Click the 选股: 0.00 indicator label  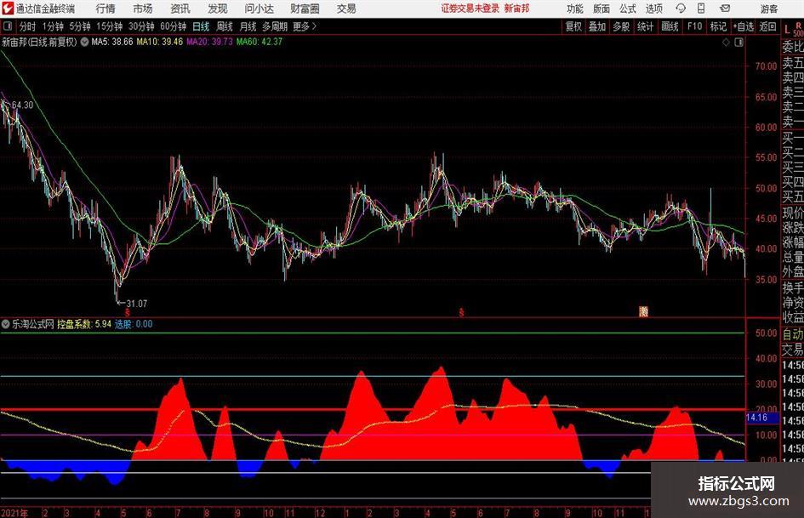click(134, 324)
